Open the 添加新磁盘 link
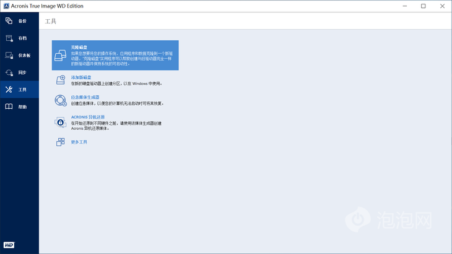This screenshot has width=452, height=254. (81, 77)
